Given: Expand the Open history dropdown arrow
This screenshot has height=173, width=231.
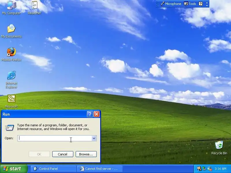Looking at the screenshot, I should (94, 138).
